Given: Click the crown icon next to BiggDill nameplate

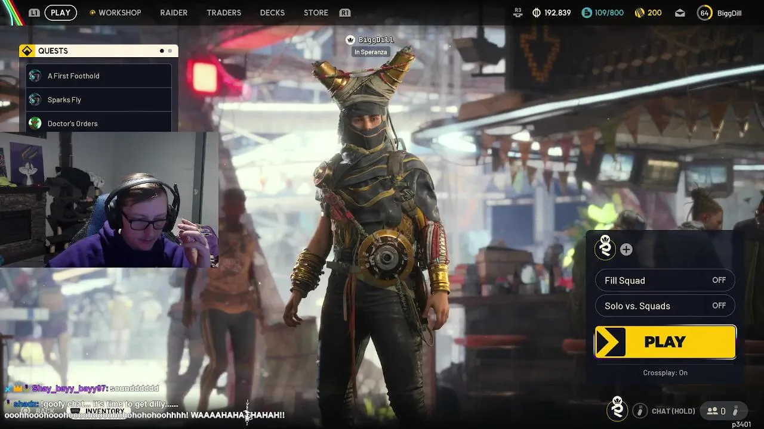Looking at the screenshot, I should pos(350,40).
